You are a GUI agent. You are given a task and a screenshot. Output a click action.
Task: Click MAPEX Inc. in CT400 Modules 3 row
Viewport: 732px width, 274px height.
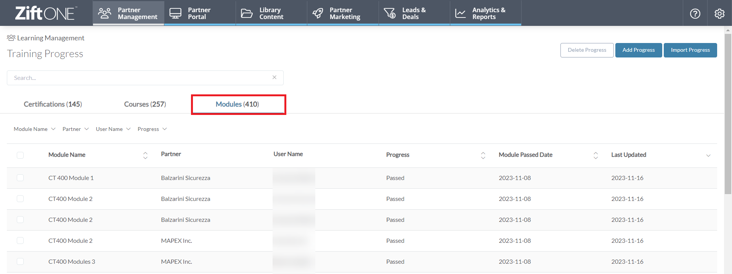pos(177,262)
